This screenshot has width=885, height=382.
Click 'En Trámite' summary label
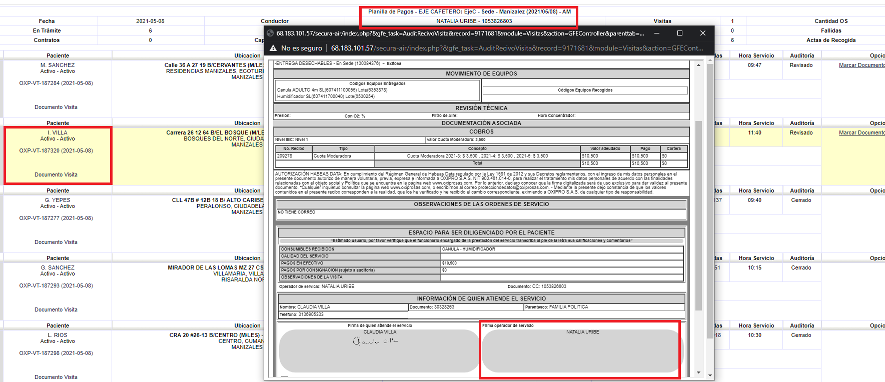click(x=47, y=30)
